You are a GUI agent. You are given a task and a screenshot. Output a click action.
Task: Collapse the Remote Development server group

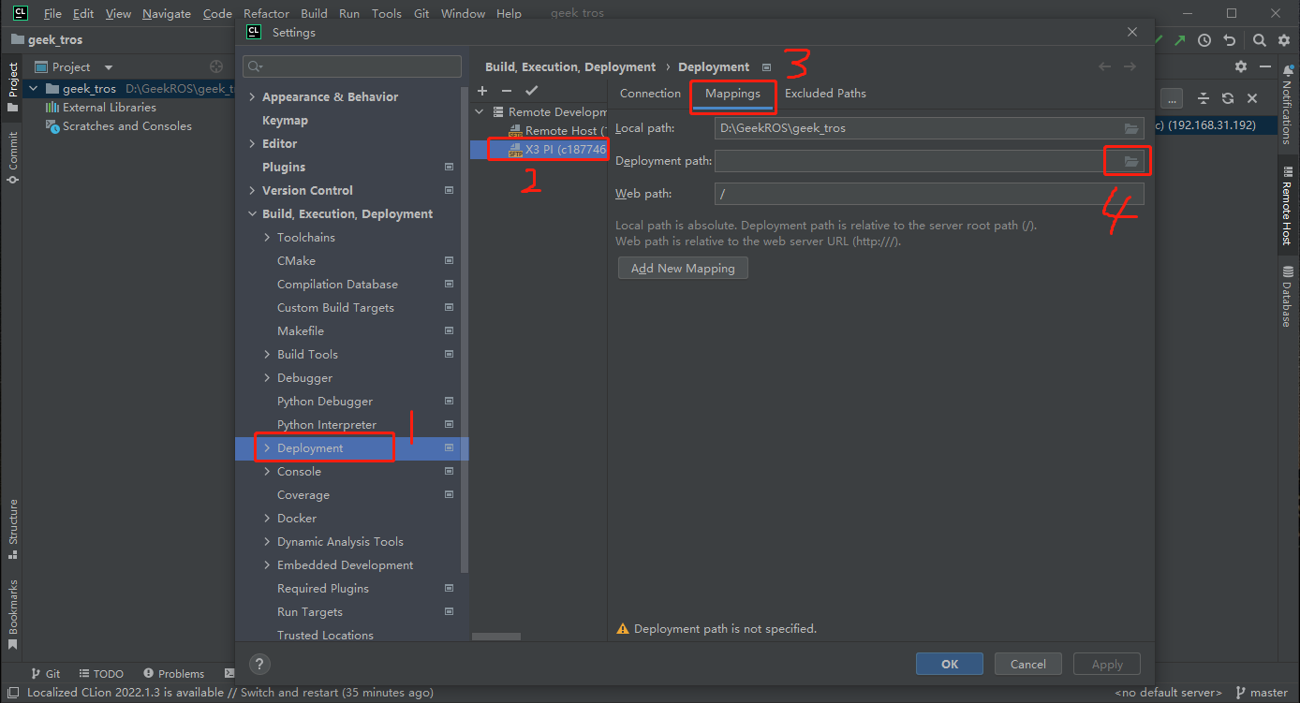tap(480, 111)
